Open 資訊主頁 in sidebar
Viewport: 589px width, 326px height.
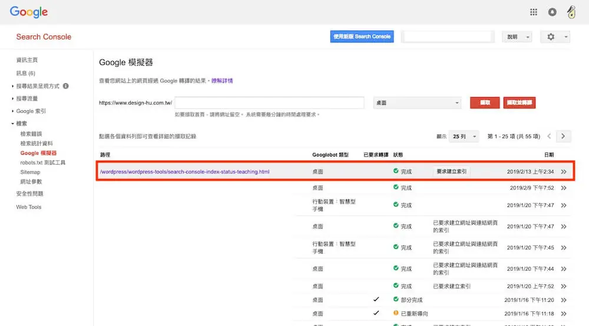[x=27, y=59]
